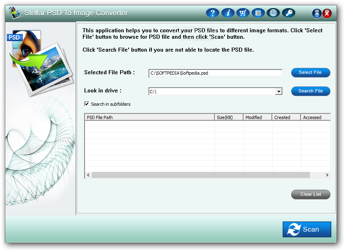Open the About info icon
The width and height of the screenshot is (345, 251).
tap(228, 13)
